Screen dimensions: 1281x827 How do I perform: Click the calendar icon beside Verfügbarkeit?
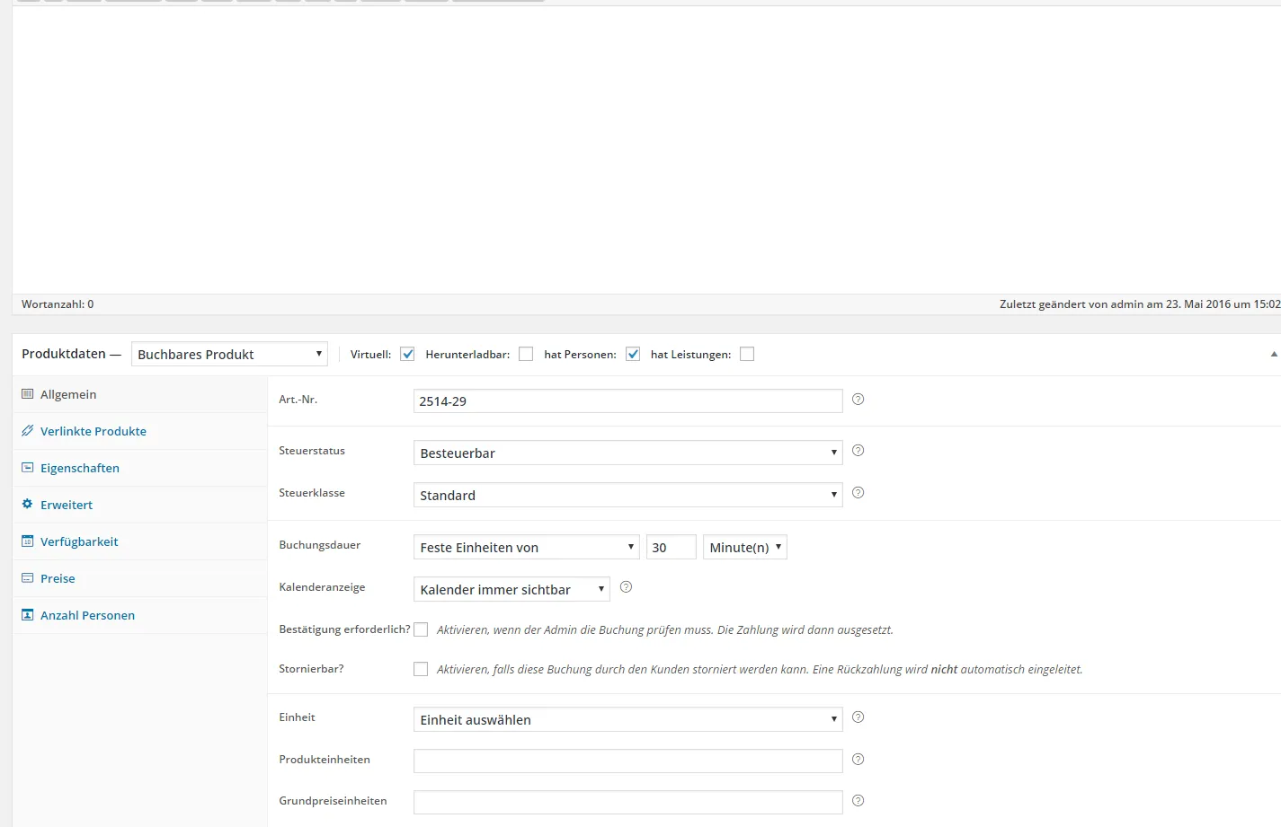pyautogui.click(x=27, y=541)
